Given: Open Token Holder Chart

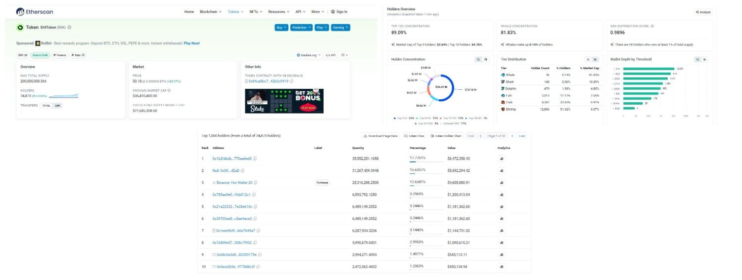Looking at the screenshot, I should 446,136.
